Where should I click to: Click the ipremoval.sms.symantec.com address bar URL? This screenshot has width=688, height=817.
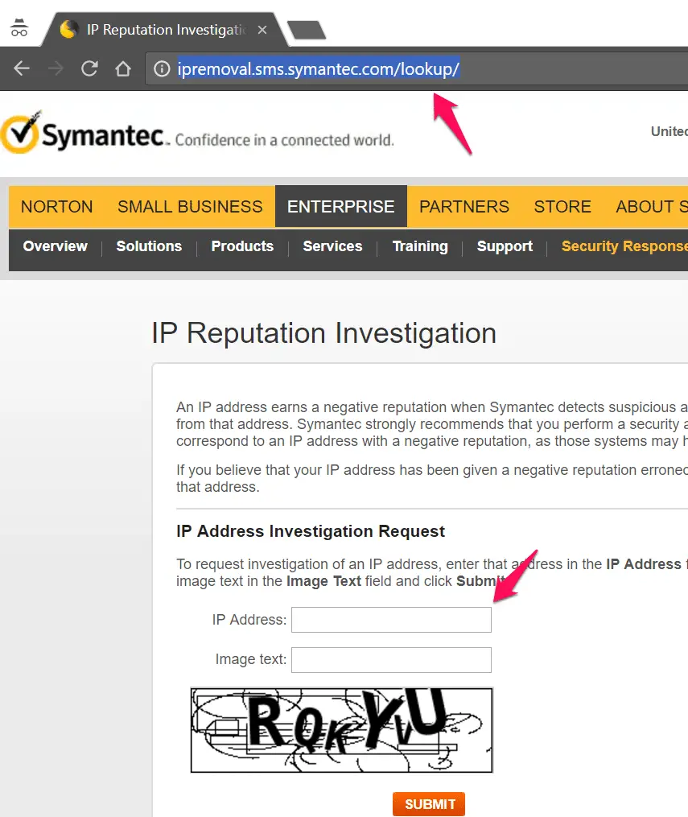[318, 68]
